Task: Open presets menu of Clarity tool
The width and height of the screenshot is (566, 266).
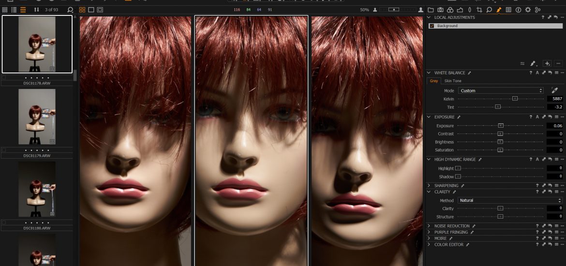Action: (x=556, y=192)
